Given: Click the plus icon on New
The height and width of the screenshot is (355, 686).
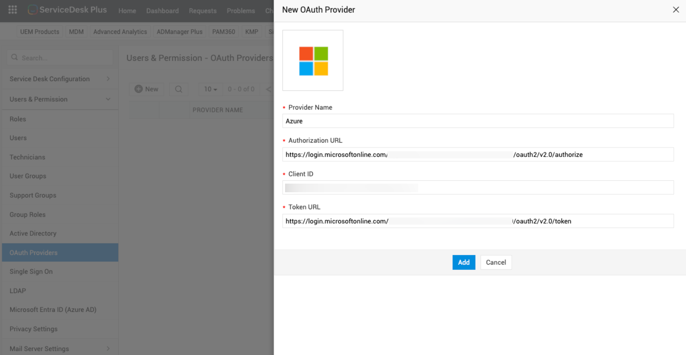Looking at the screenshot, I should (x=139, y=89).
